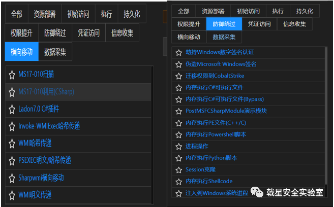
Task: Star the PostMSFCSharpModule演示模块 entry
Action: (179, 111)
